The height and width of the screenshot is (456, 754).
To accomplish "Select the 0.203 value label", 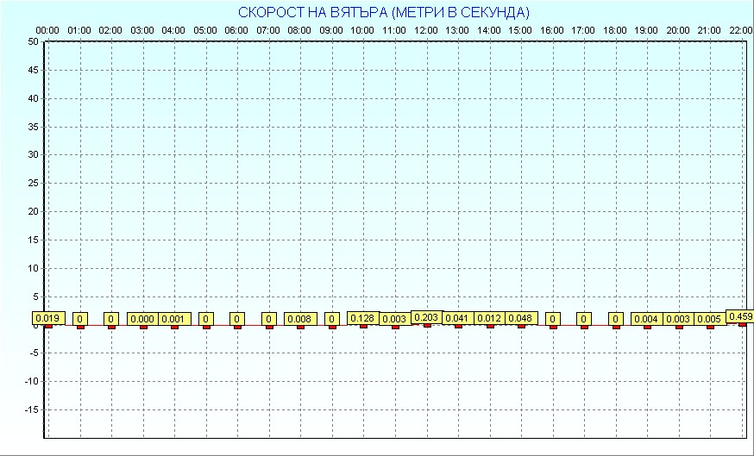I will tap(426, 317).
